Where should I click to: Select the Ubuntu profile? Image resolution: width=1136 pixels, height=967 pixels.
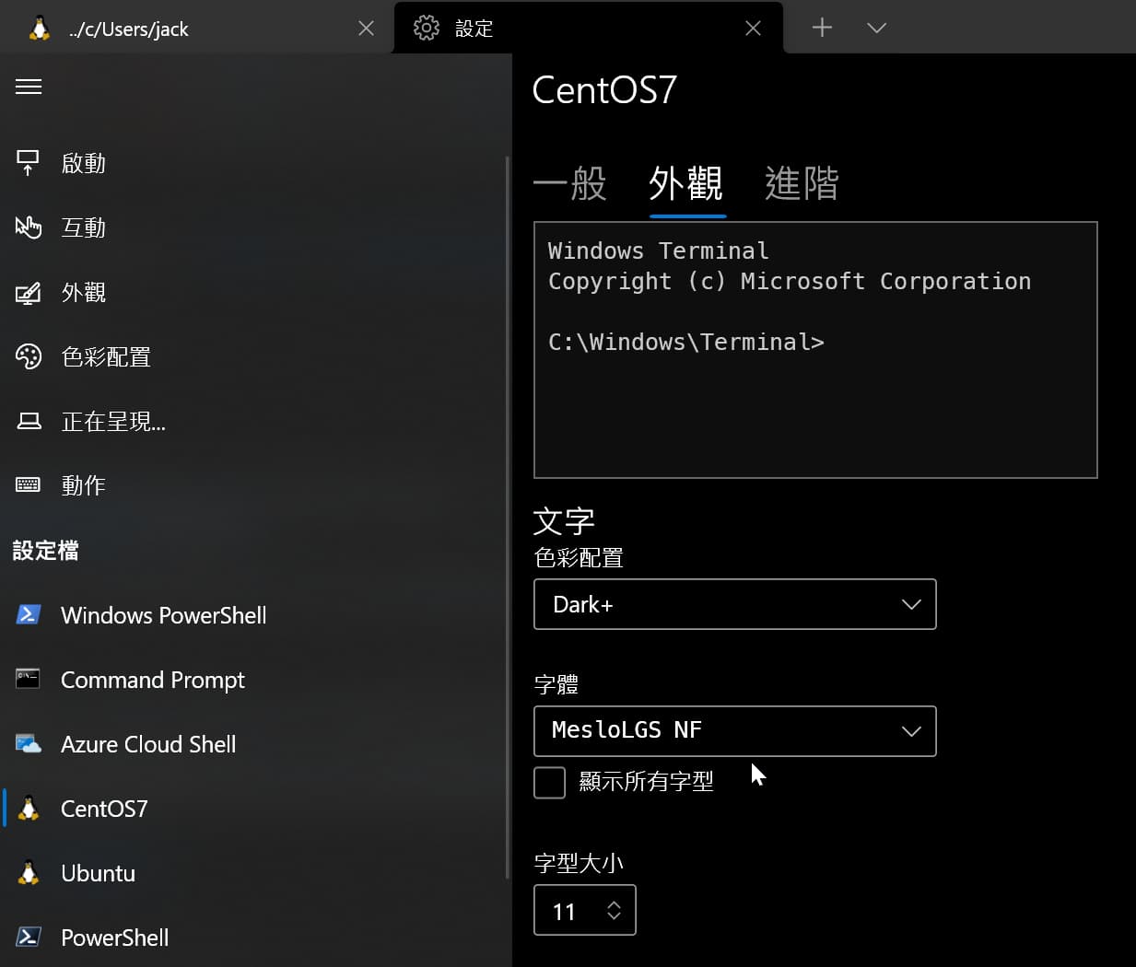click(x=253, y=872)
